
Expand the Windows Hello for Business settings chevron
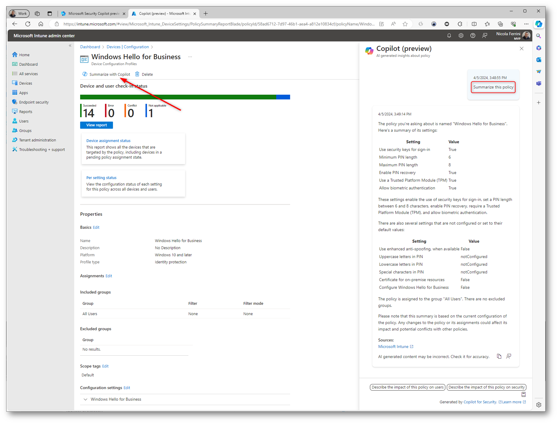pos(85,399)
